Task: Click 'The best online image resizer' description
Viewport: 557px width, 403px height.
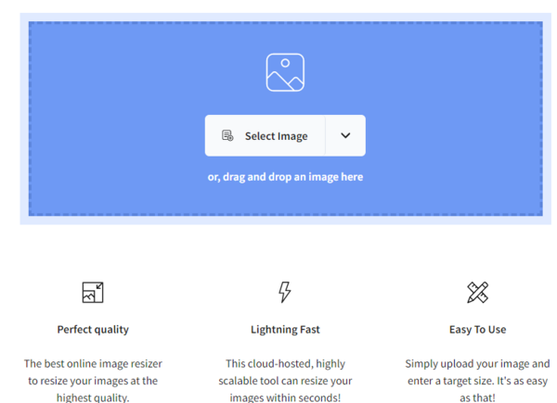Action: pyautogui.click(x=93, y=381)
